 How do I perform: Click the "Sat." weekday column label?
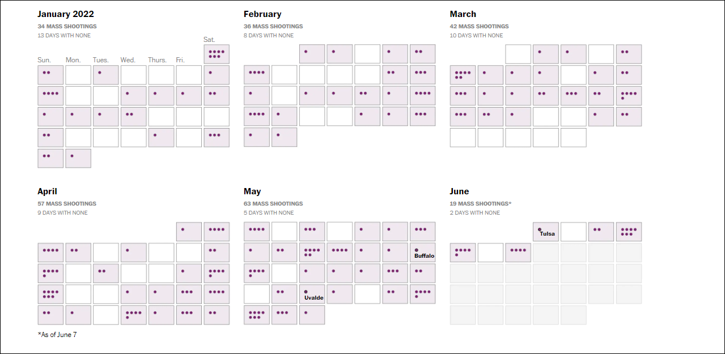[209, 39]
